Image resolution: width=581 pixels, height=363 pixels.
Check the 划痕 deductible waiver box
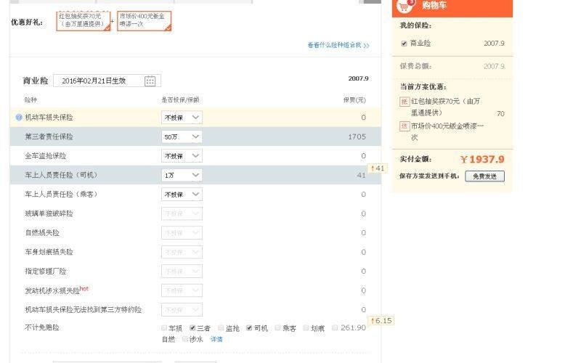[x=306, y=328]
